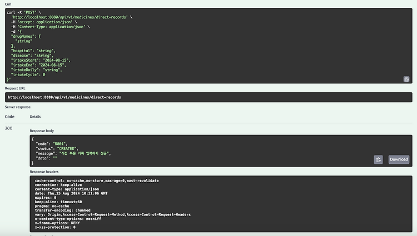417x236 pixels.
Task: Download the response body
Action: (x=399, y=159)
